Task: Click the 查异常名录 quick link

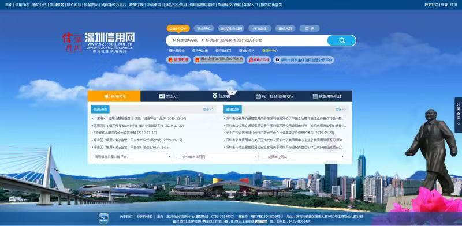Action: pos(200,51)
